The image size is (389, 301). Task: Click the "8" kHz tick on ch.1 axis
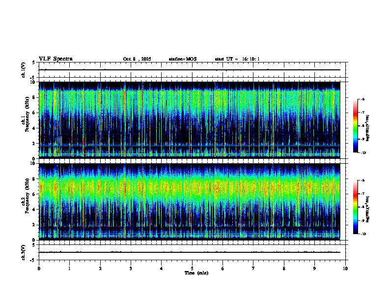34,97
